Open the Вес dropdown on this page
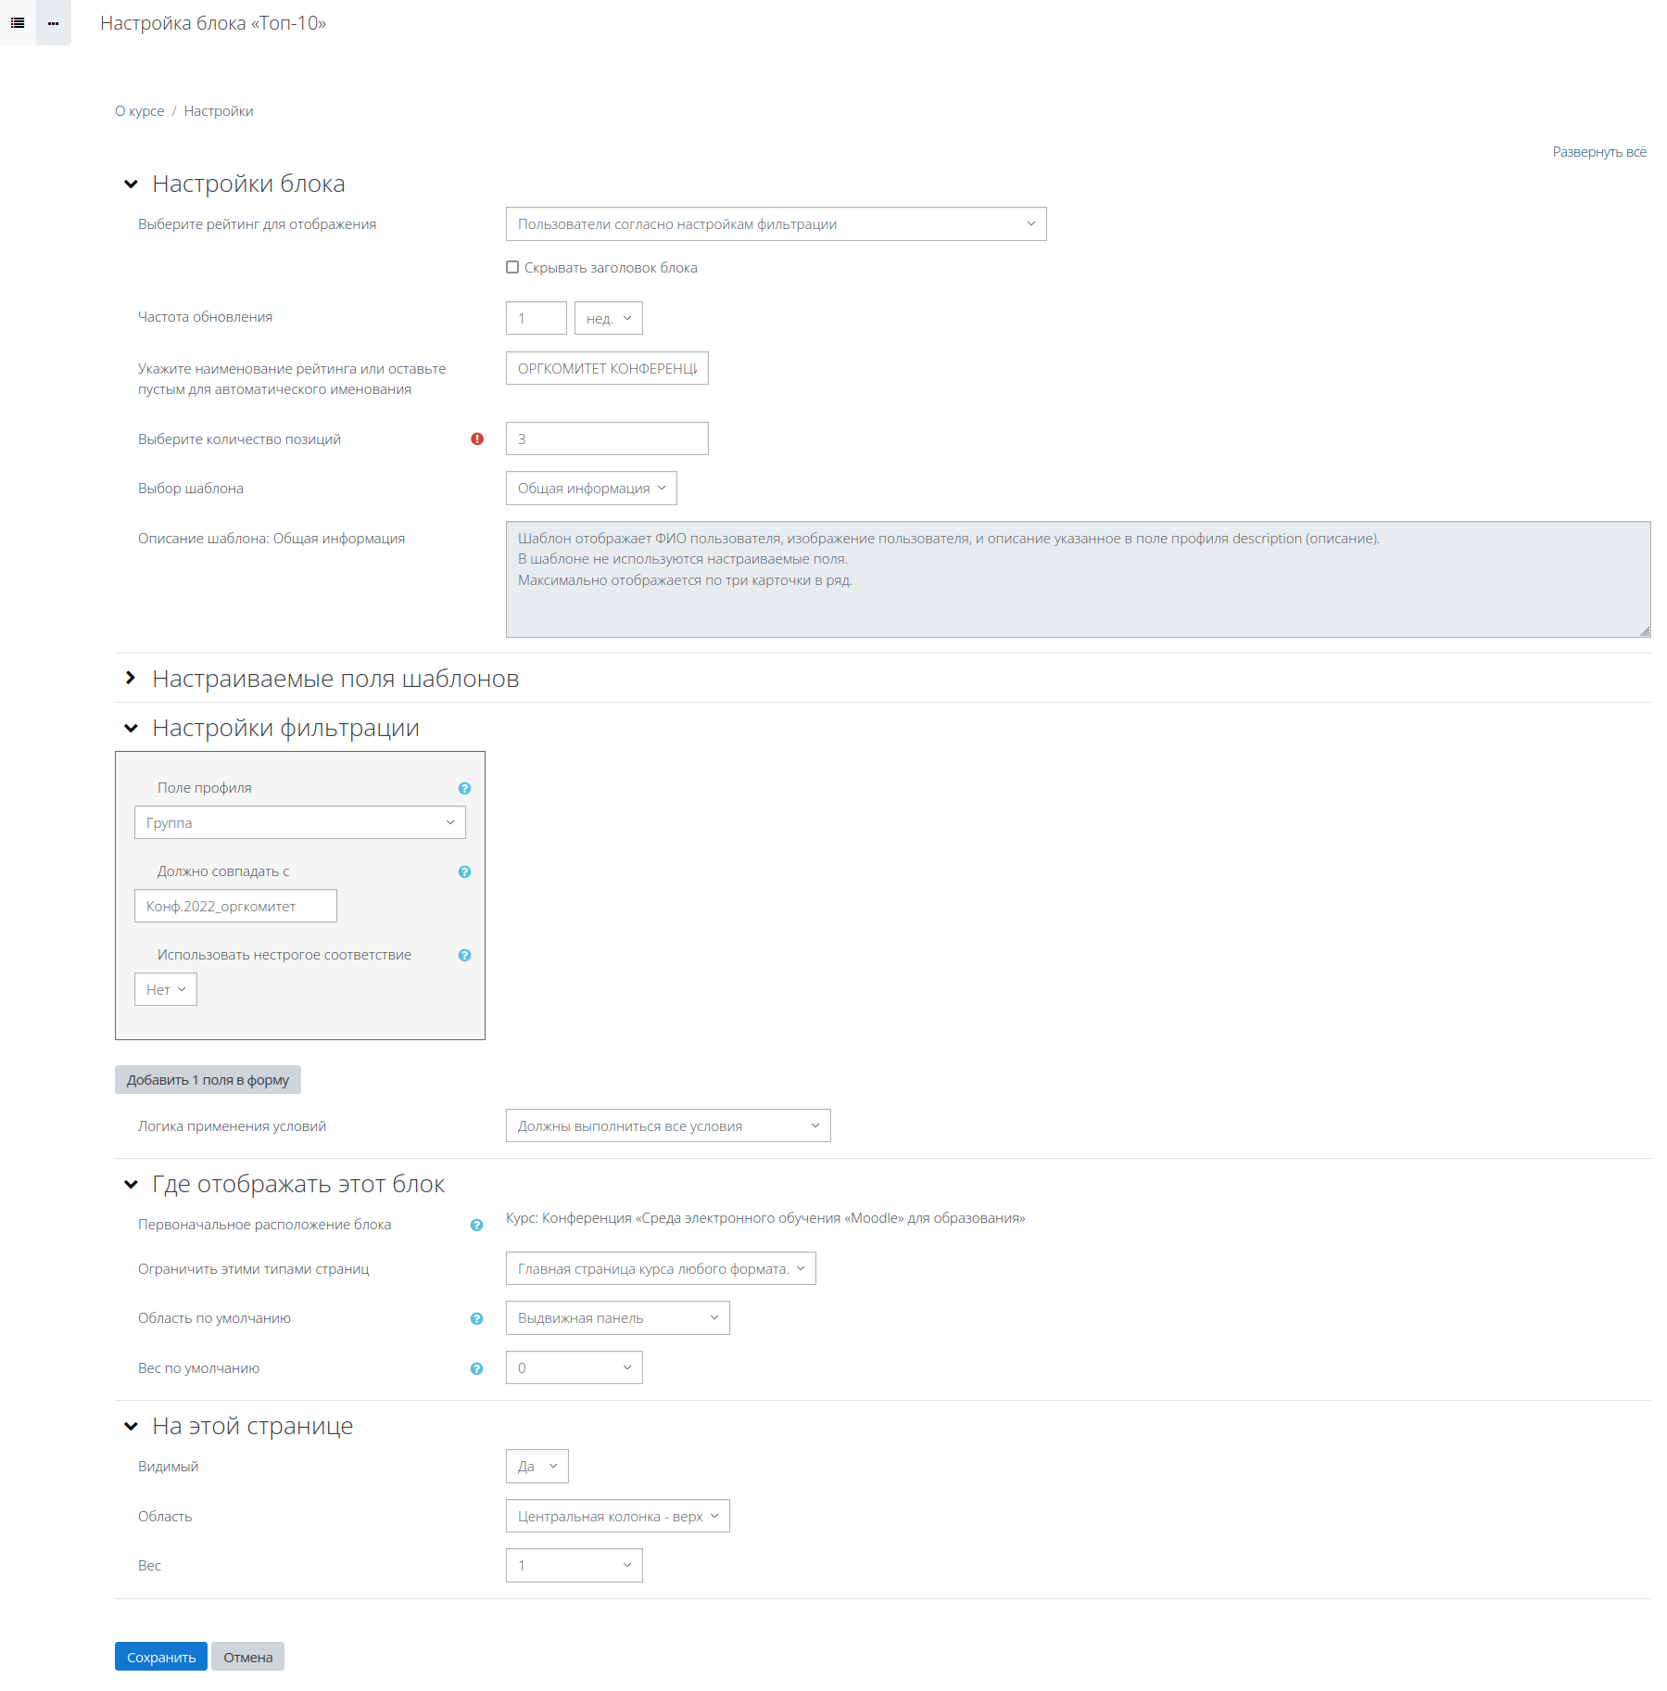The image size is (1667, 1691). (575, 1565)
